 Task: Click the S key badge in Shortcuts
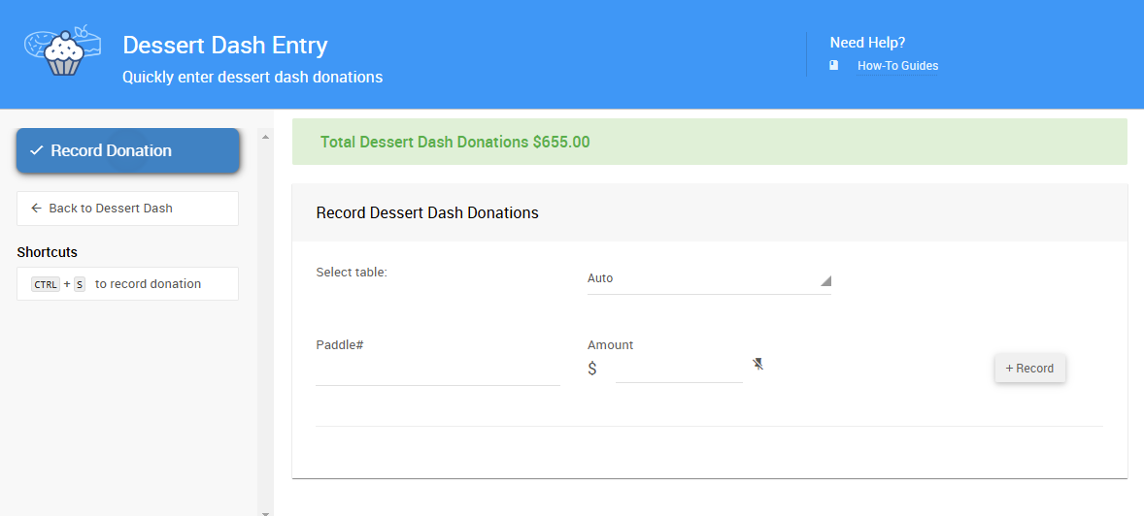point(80,284)
